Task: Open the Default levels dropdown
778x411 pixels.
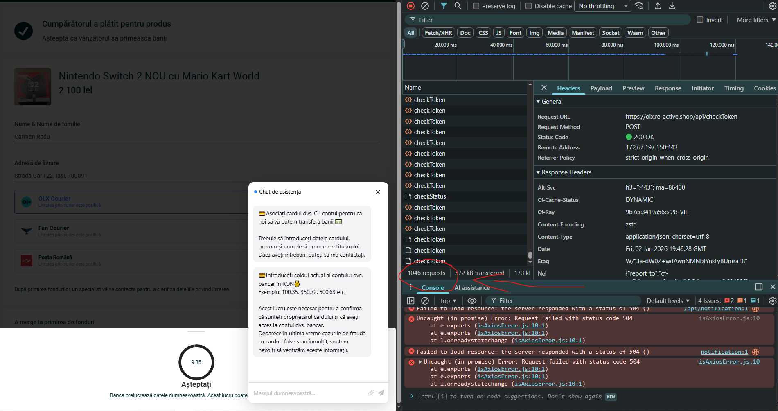Action: pos(668,300)
